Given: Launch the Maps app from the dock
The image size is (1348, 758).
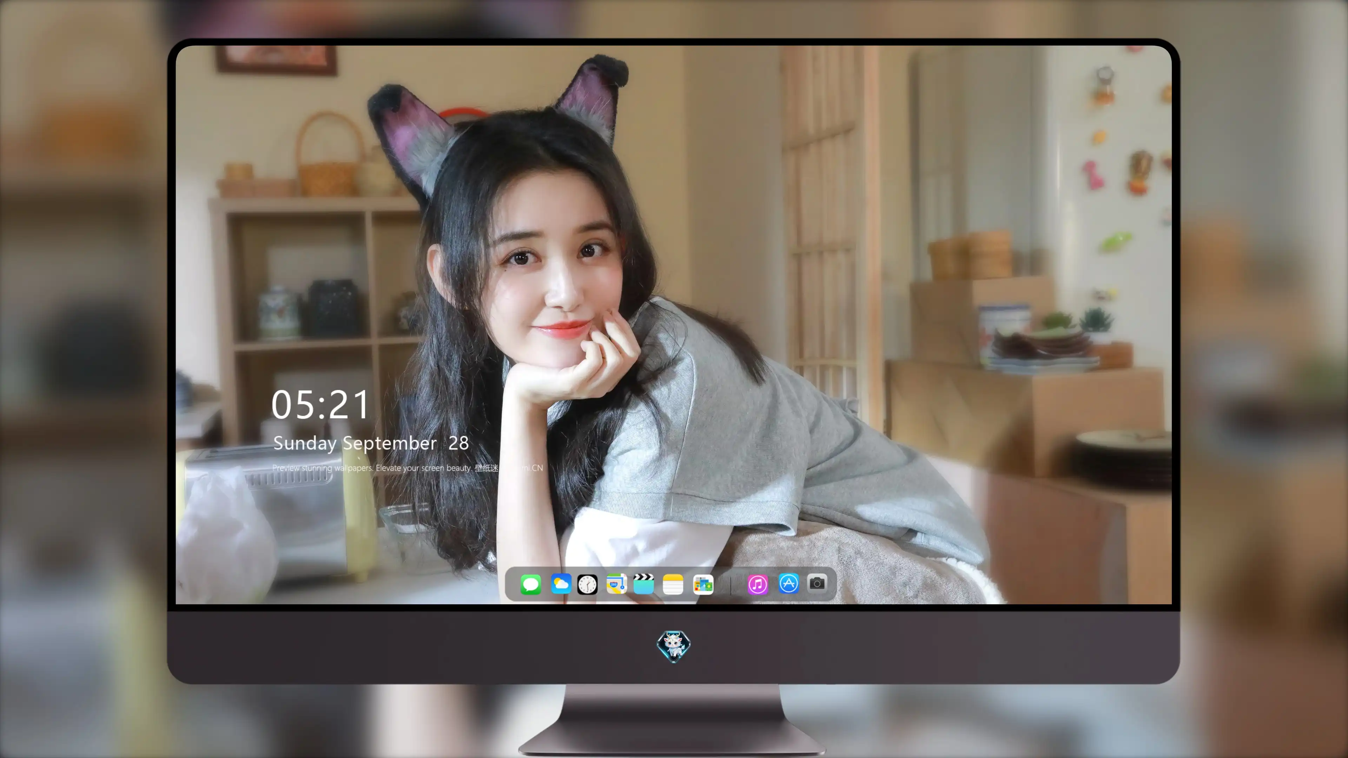Looking at the screenshot, I should (x=616, y=584).
